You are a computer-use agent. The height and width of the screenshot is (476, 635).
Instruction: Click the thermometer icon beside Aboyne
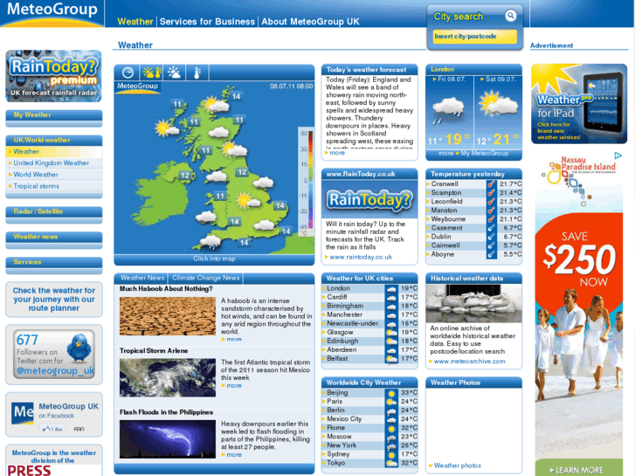(x=491, y=254)
